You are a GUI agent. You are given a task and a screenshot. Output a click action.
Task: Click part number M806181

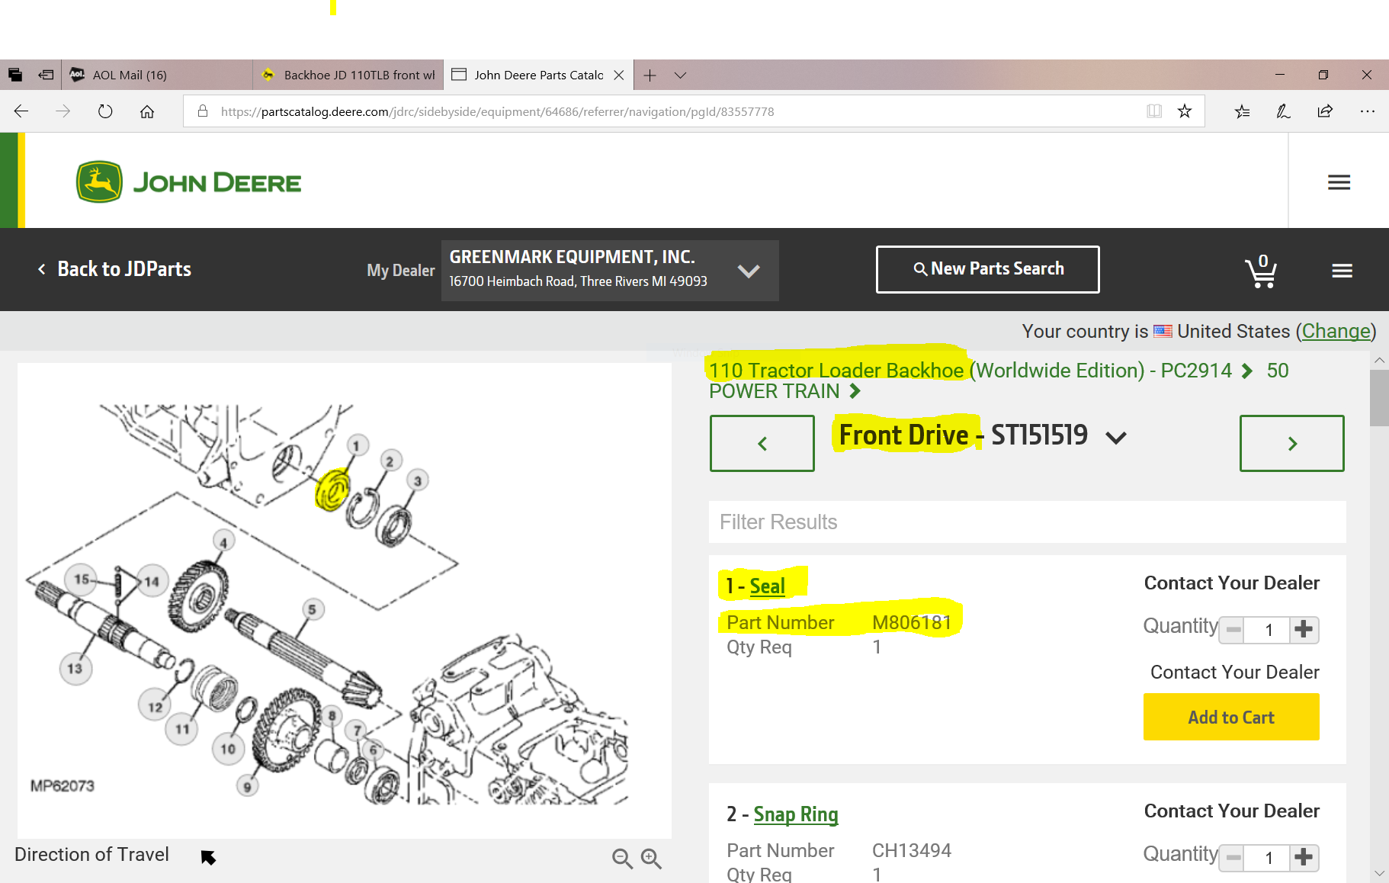pos(912,623)
